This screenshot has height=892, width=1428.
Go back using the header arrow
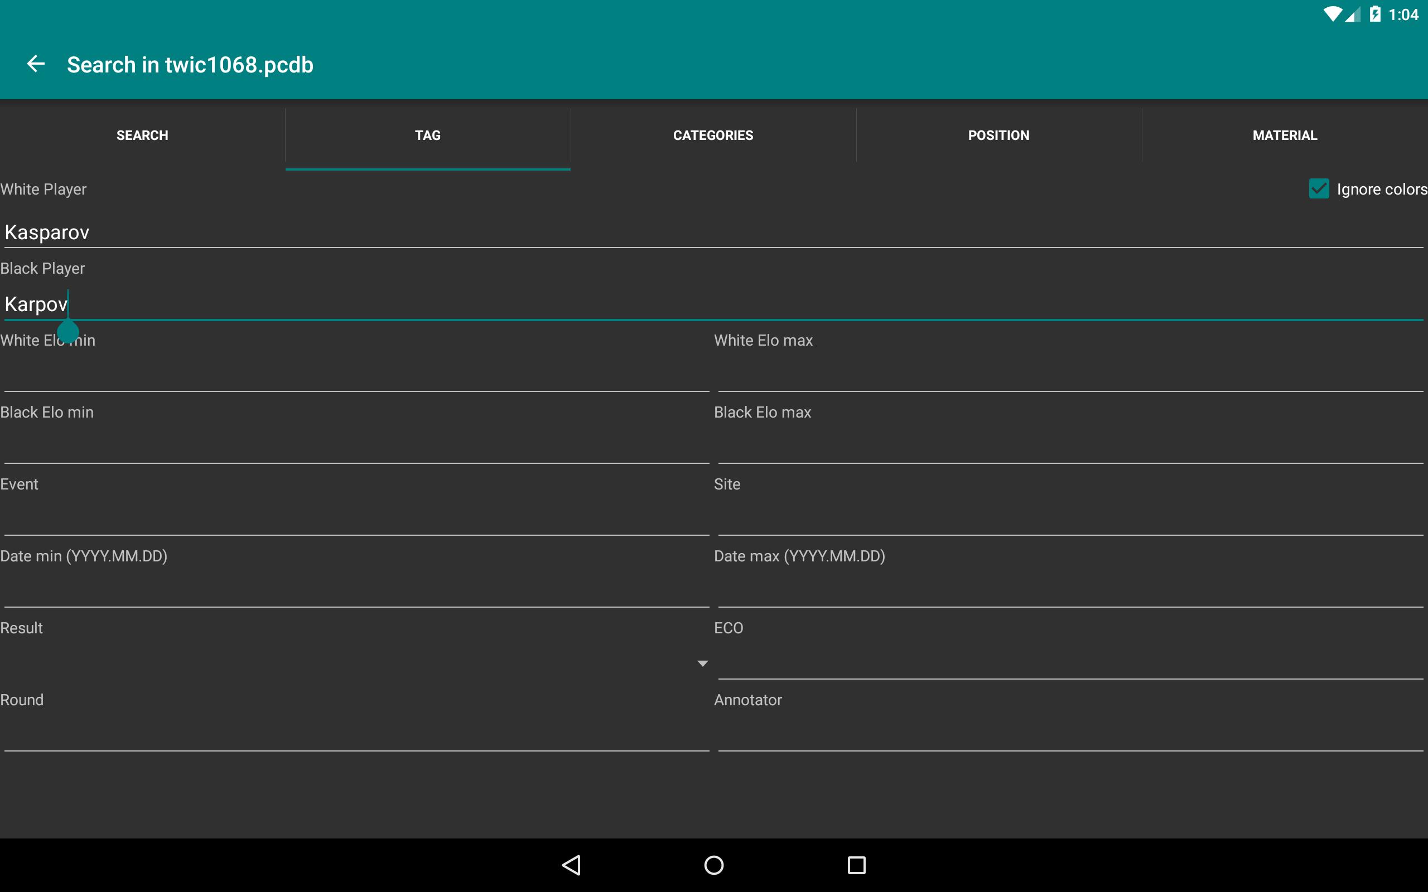pos(36,64)
